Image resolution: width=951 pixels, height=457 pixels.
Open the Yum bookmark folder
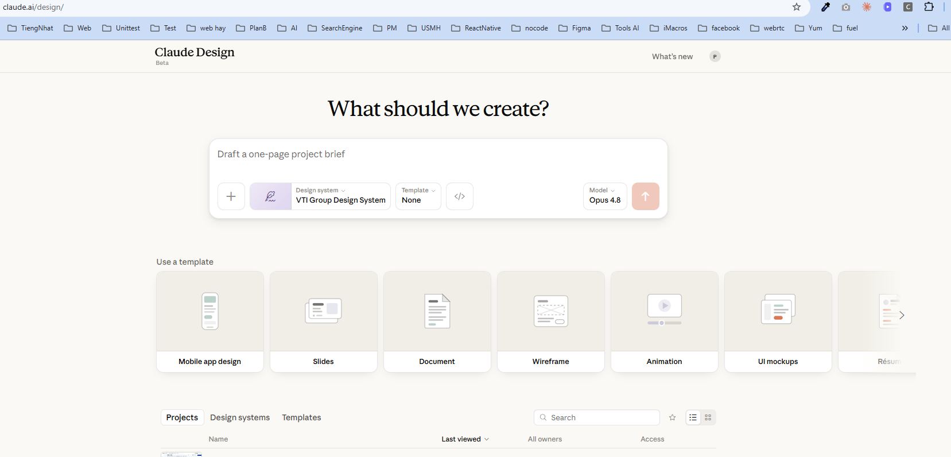pos(809,28)
